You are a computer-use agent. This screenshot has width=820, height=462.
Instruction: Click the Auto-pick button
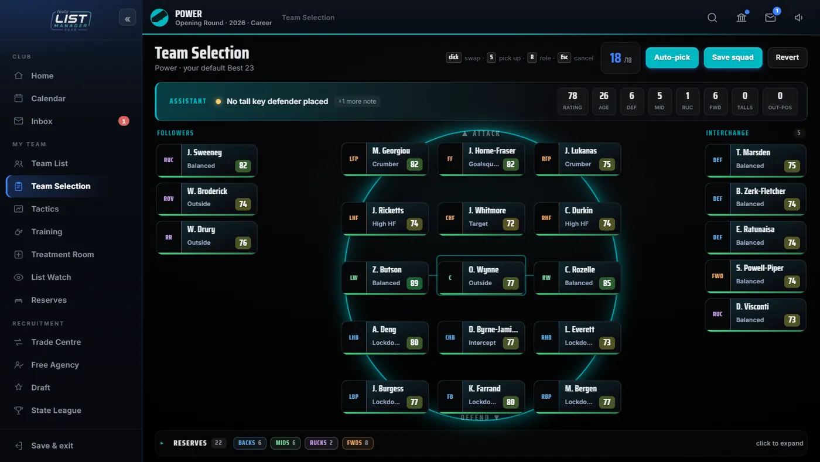[x=672, y=57]
